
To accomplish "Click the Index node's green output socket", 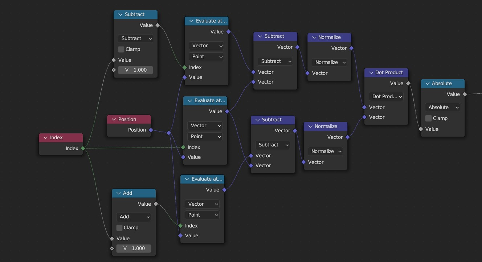I will [83, 148].
